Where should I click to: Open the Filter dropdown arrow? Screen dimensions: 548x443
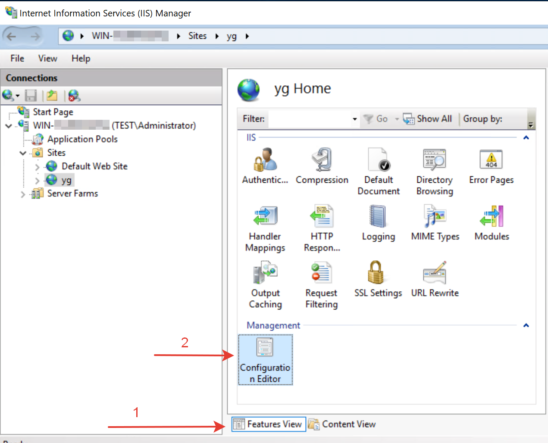(x=354, y=119)
